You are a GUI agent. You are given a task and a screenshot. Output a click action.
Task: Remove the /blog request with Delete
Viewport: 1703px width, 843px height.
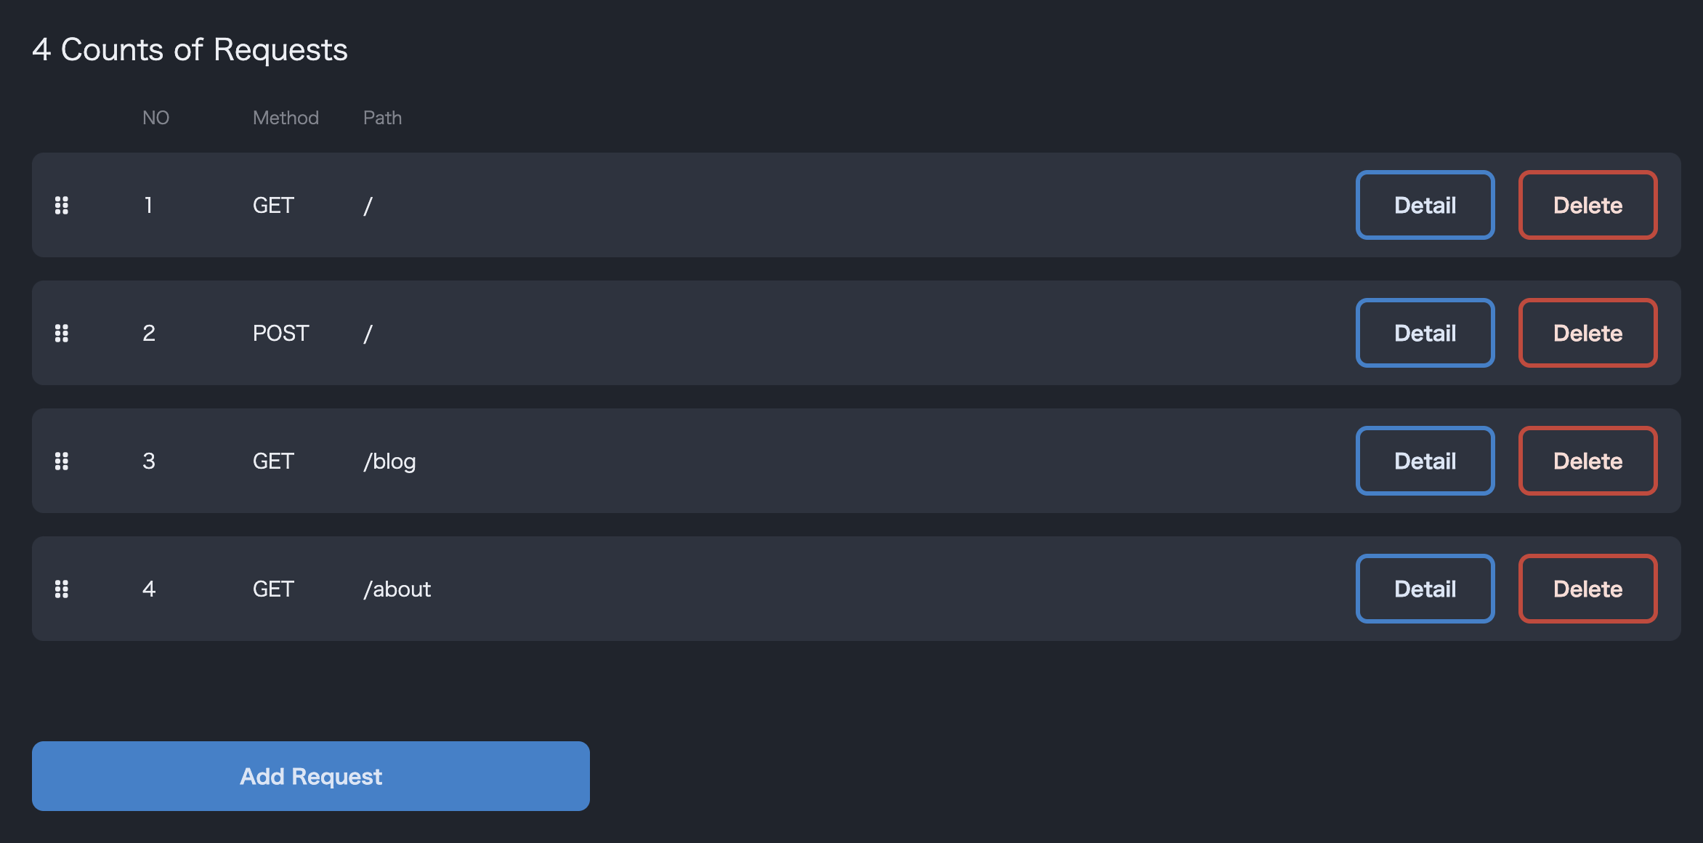click(x=1587, y=461)
